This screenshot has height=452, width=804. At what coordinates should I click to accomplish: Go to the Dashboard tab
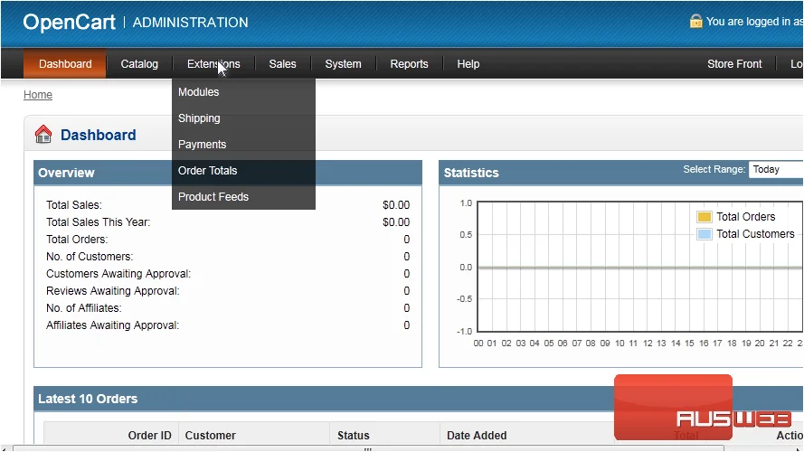tap(65, 64)
